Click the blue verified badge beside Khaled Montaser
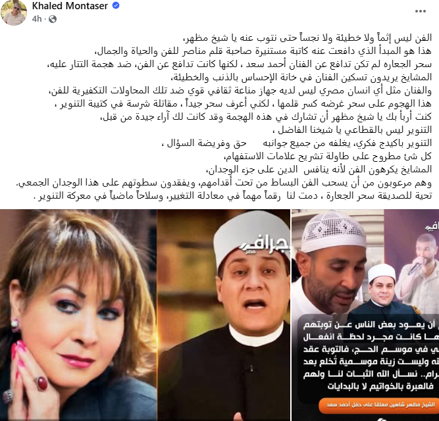Screen dimensions: 439x421 point(116,6)
